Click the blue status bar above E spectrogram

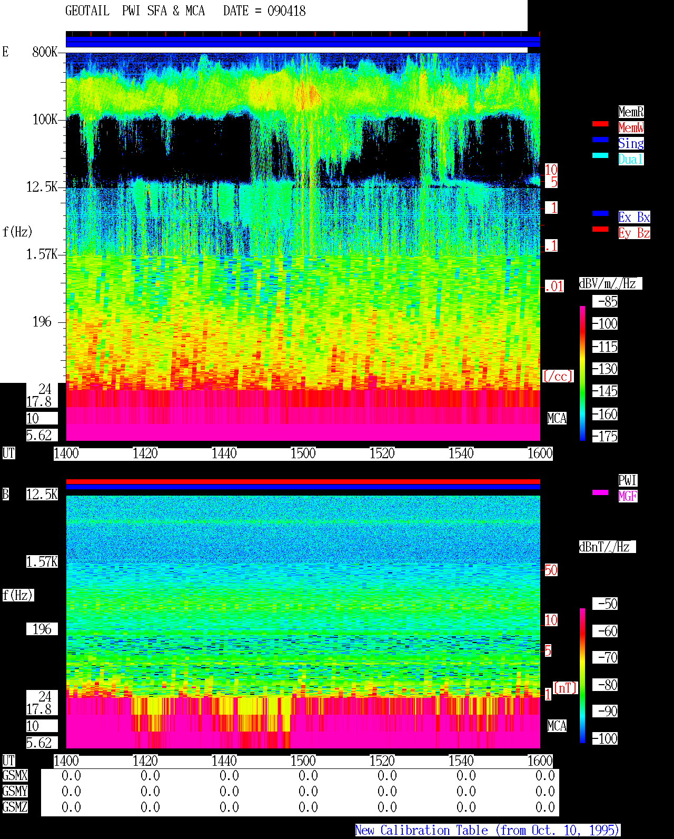pyautogui.click(x=303, y=42)
